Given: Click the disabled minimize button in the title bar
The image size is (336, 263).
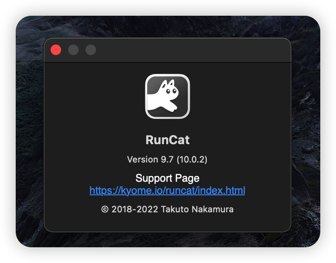Looking at the screenshot, I should [73, 50].
